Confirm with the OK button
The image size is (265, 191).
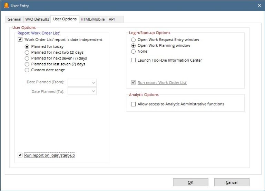190,182
